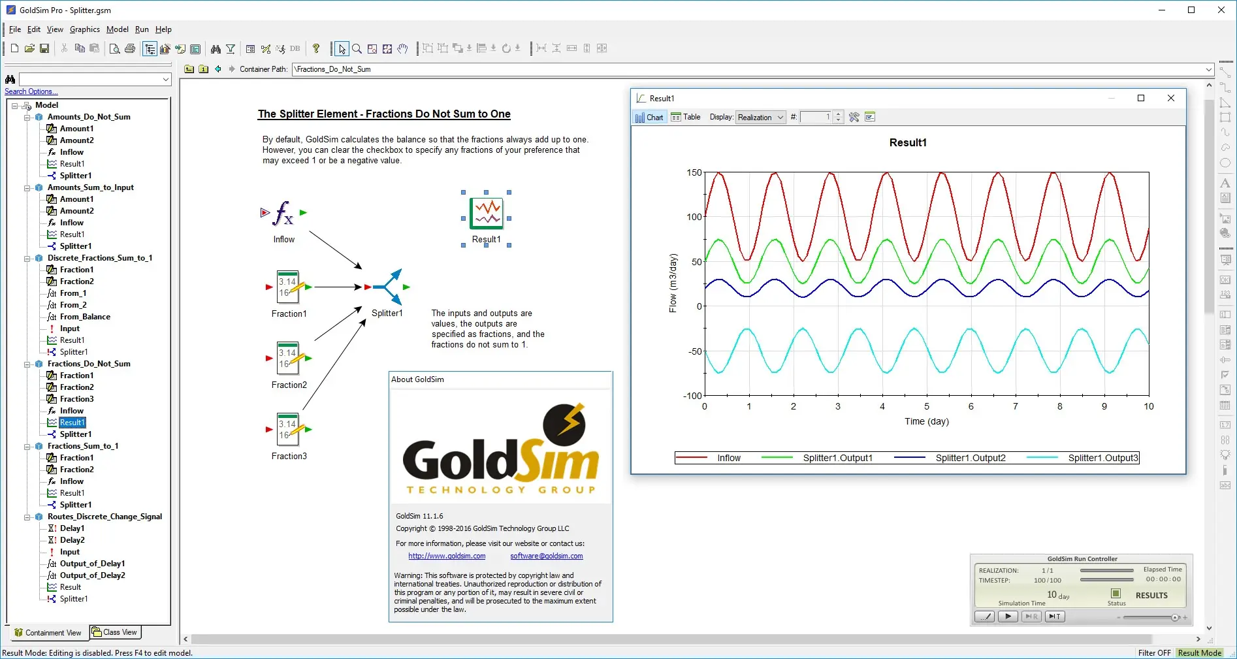
Task: Switch to the Class View tab
Action: [x=115, y=632]
